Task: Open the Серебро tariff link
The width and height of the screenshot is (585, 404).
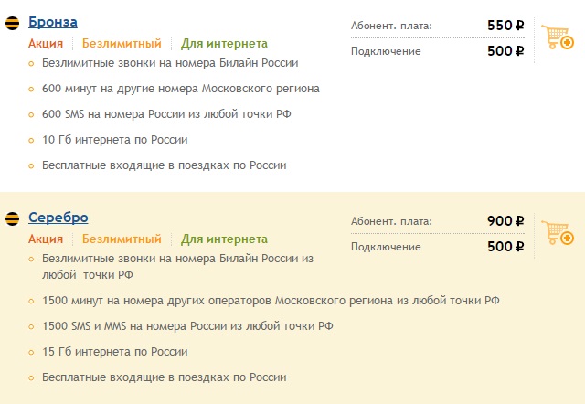Action: [x=58, y=218]
